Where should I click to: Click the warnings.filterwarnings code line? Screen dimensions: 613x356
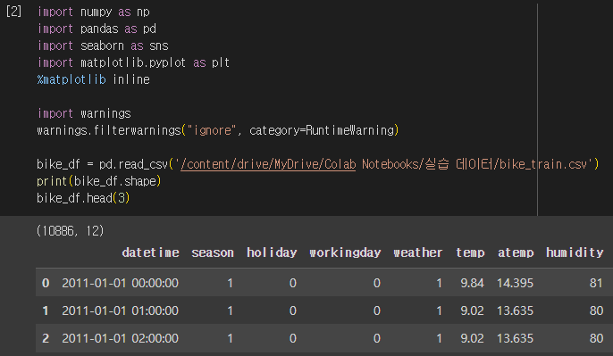tap(218, 130)
